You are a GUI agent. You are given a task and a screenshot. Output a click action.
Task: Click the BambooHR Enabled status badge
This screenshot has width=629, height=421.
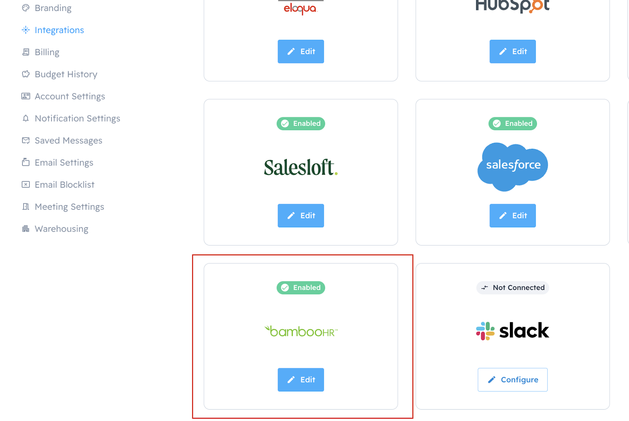click(x=301, y=288)
